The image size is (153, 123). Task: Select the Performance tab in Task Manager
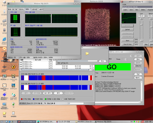[x=28, y=9]
